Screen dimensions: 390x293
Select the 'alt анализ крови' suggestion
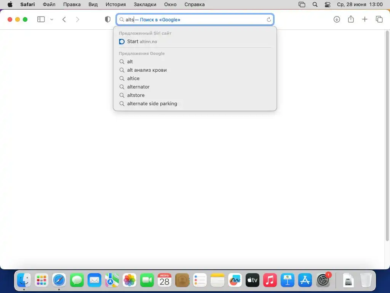(195, 70)
